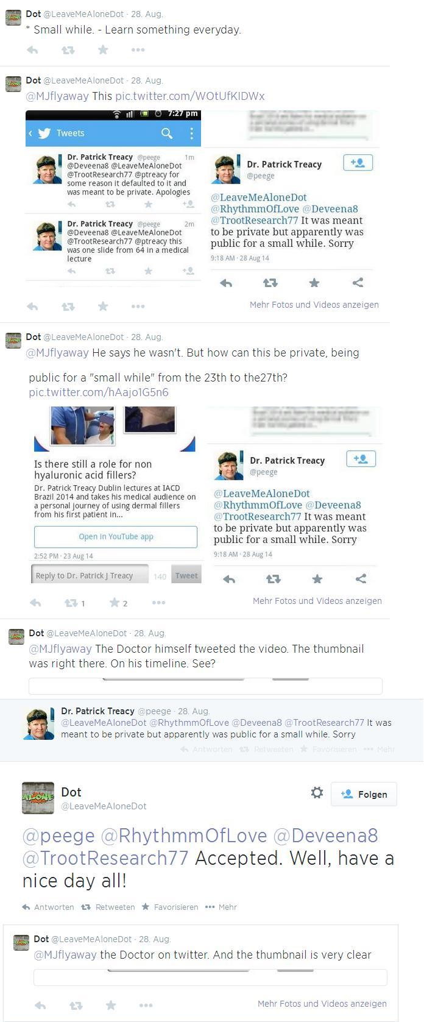Click the "Reply to Dr. Patrick J Treacy" field
The width and height of the screenshot is (424, 1022).
[90, 575]
